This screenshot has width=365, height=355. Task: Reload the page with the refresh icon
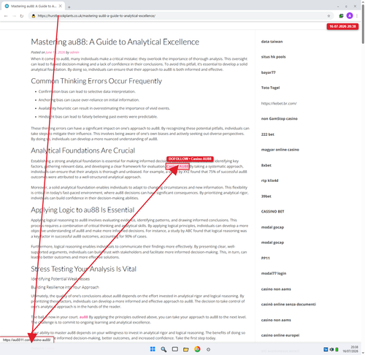click(22, 16)
